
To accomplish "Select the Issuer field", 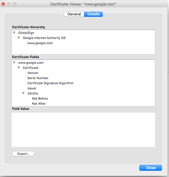I will click(32, 88).
